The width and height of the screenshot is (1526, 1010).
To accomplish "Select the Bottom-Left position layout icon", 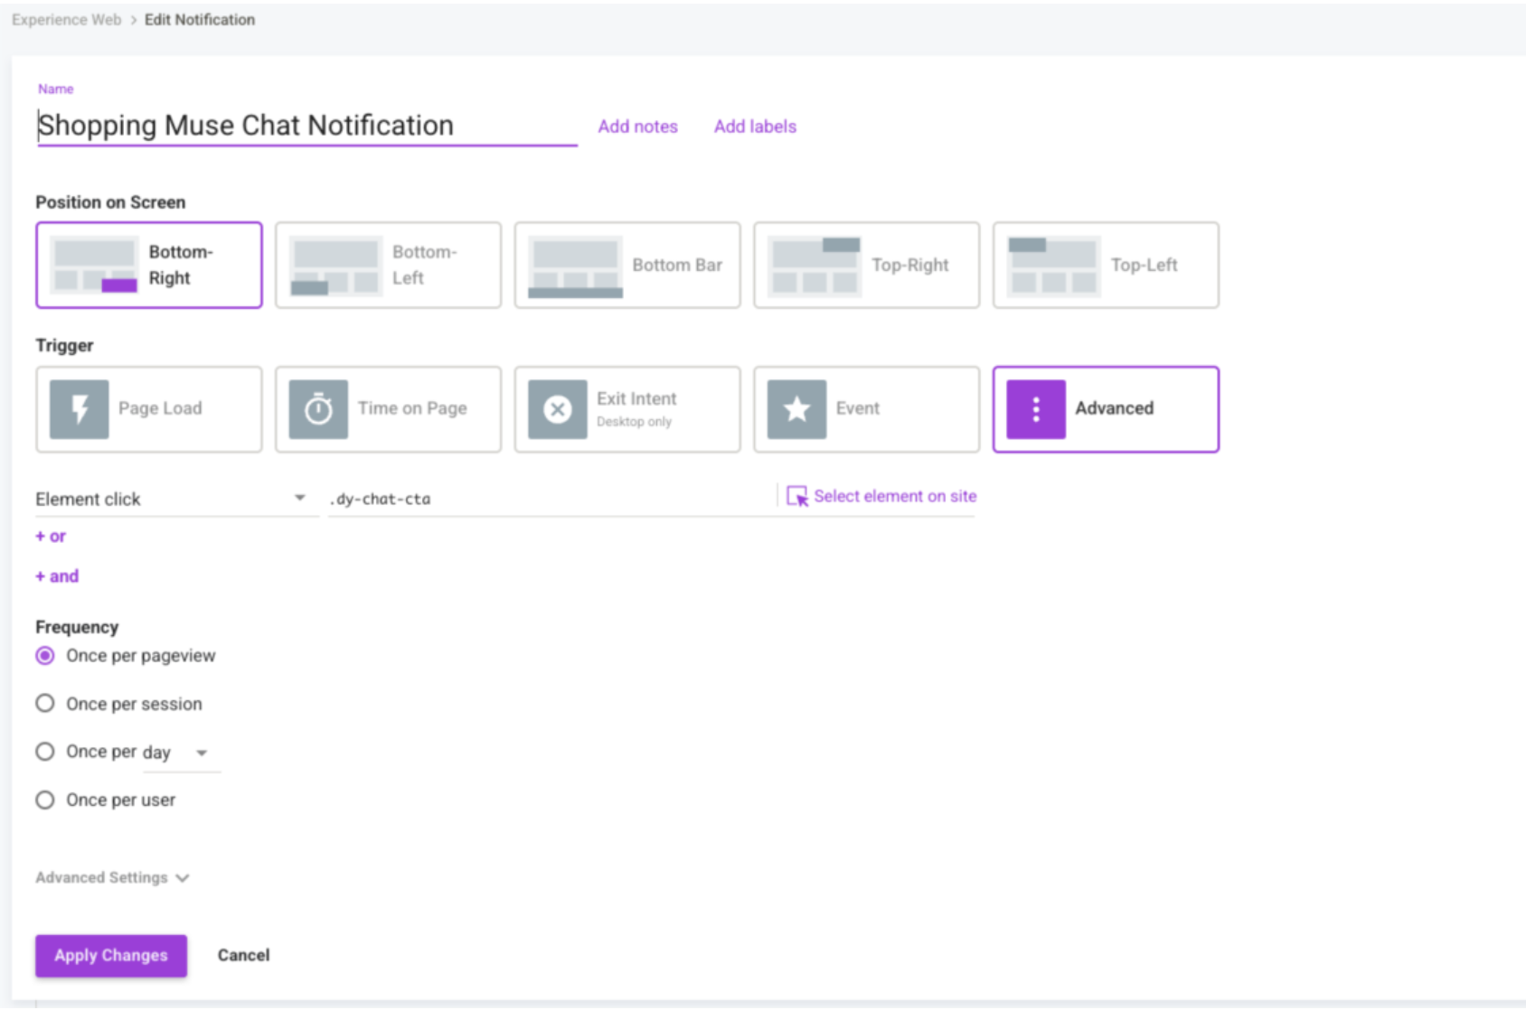I will (334, 266).
